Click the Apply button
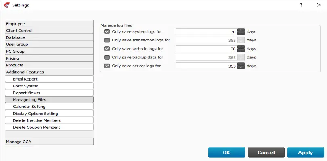Viewport: 327px width, 161px height. pos(306,153)
